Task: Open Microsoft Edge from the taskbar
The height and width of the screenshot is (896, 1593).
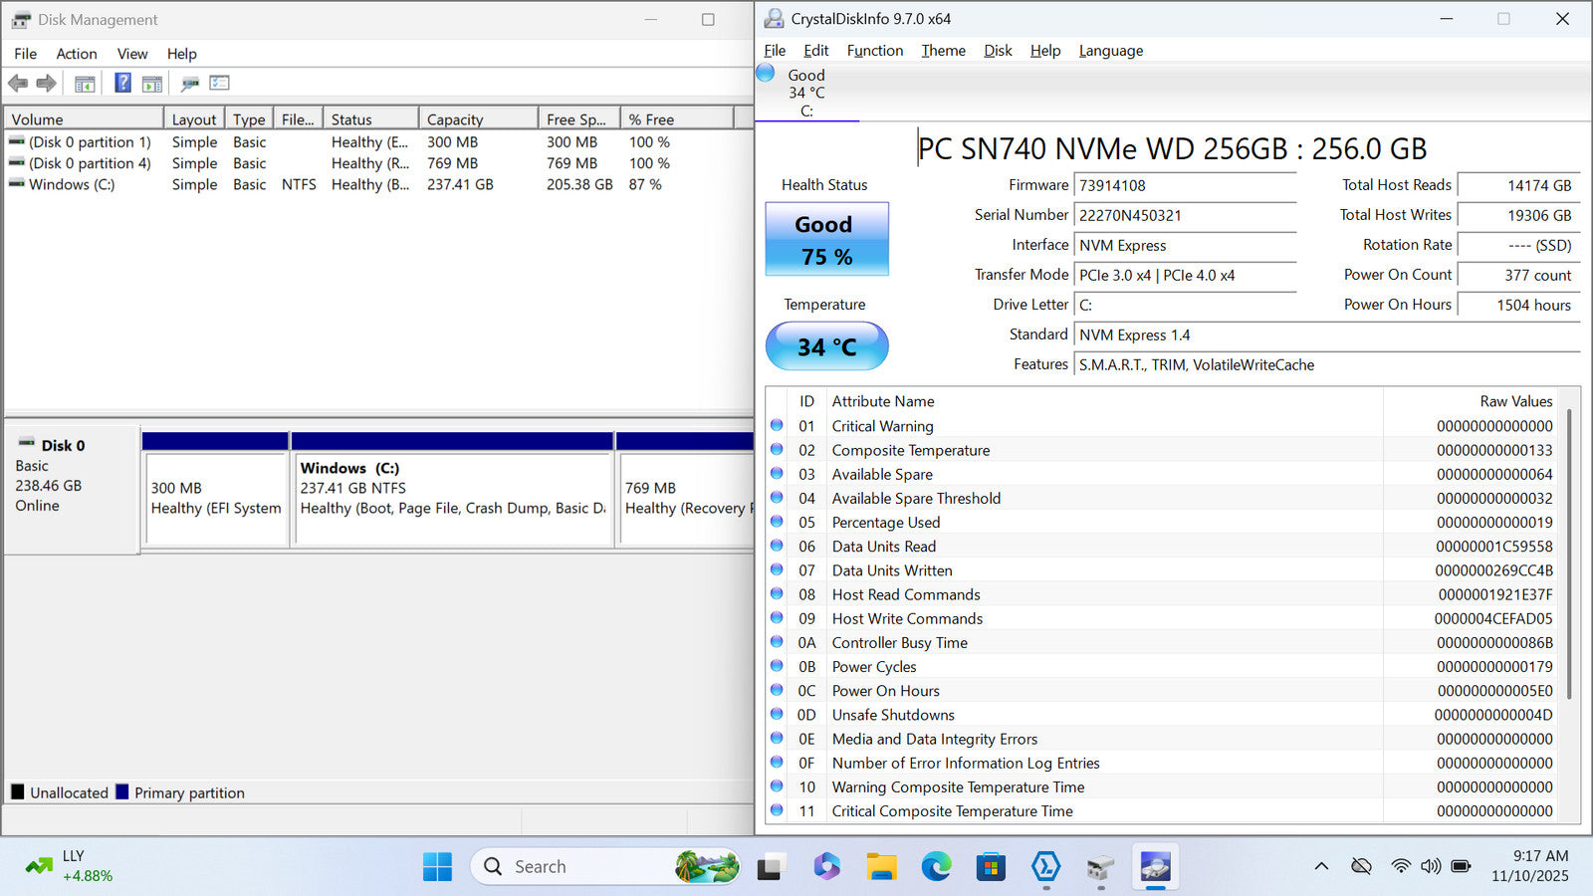Action: click(x=936, y=867)
